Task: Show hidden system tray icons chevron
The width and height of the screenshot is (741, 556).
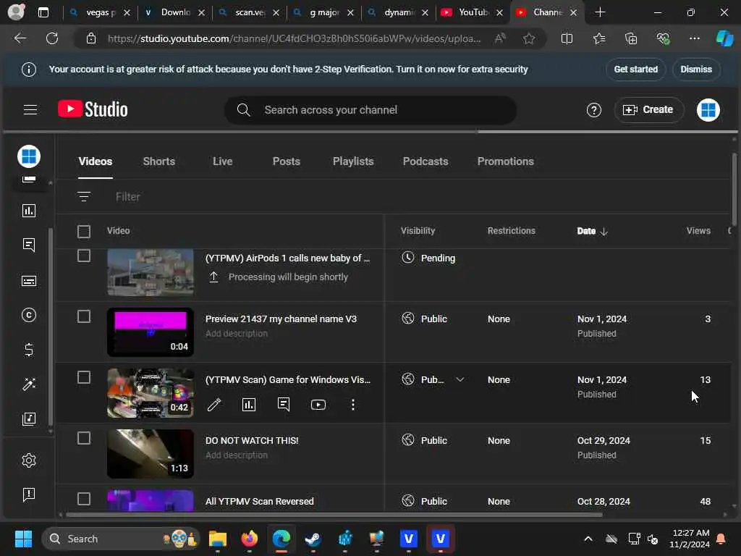Action: point(588,539)
